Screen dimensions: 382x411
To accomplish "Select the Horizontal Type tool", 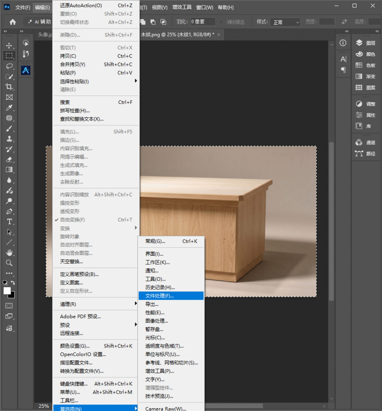I will (9, 222).
